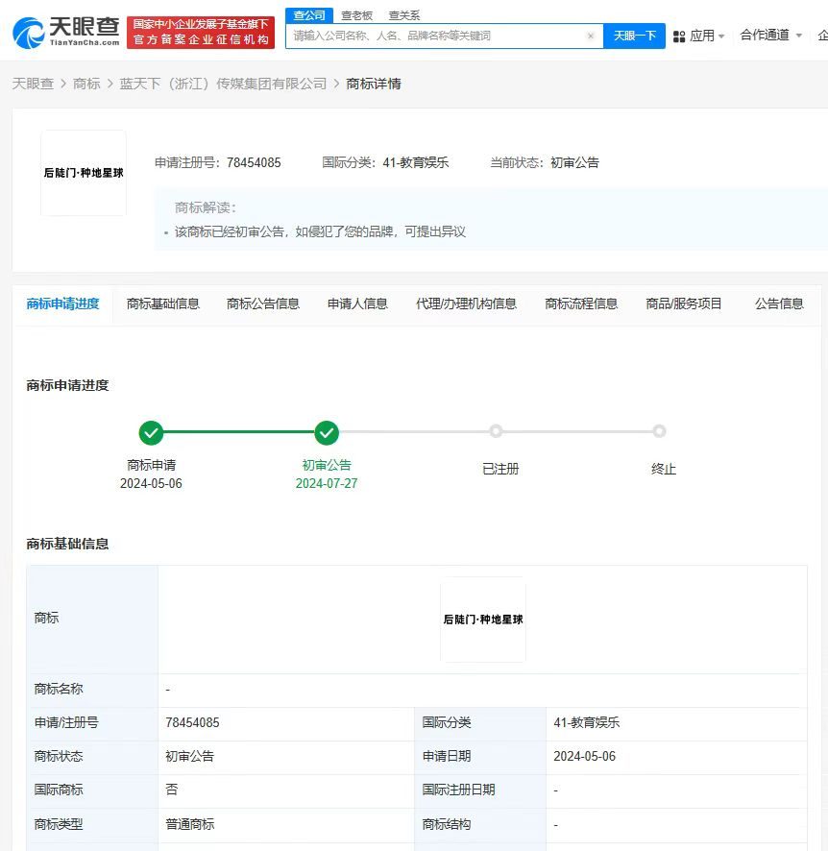Open the 申请人信息 tab
Image resolution: width=828 pixels, height=851 pixels.
pyautogui.click(x=356, y=304)
